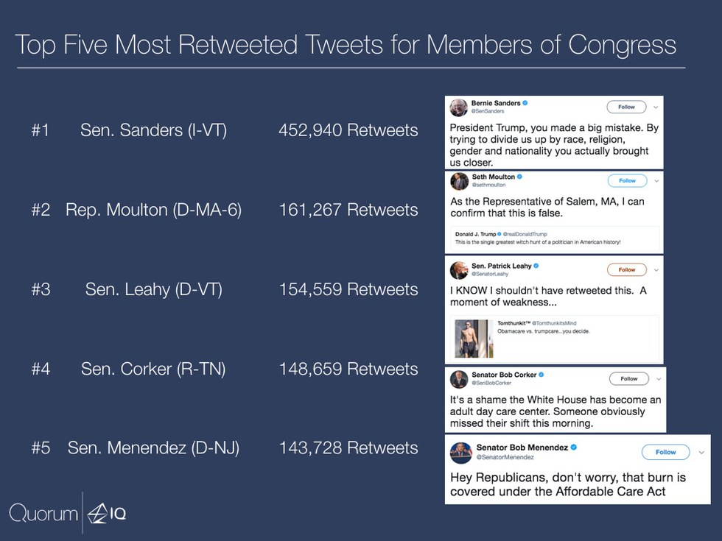722x541 pixels.
Task: Click the verified badge beside Bernie Sanders
Action: pos(525,103)
